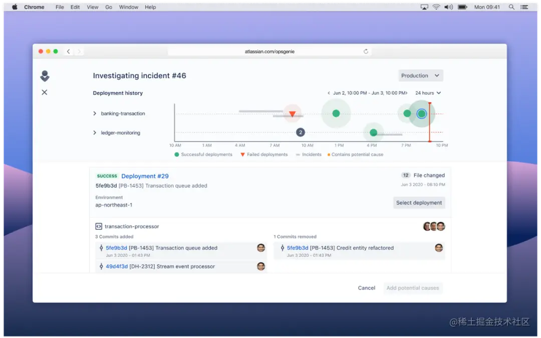Go back using browser back arrow
Screen dimensions: 541x338
click(x=68, y=52)
